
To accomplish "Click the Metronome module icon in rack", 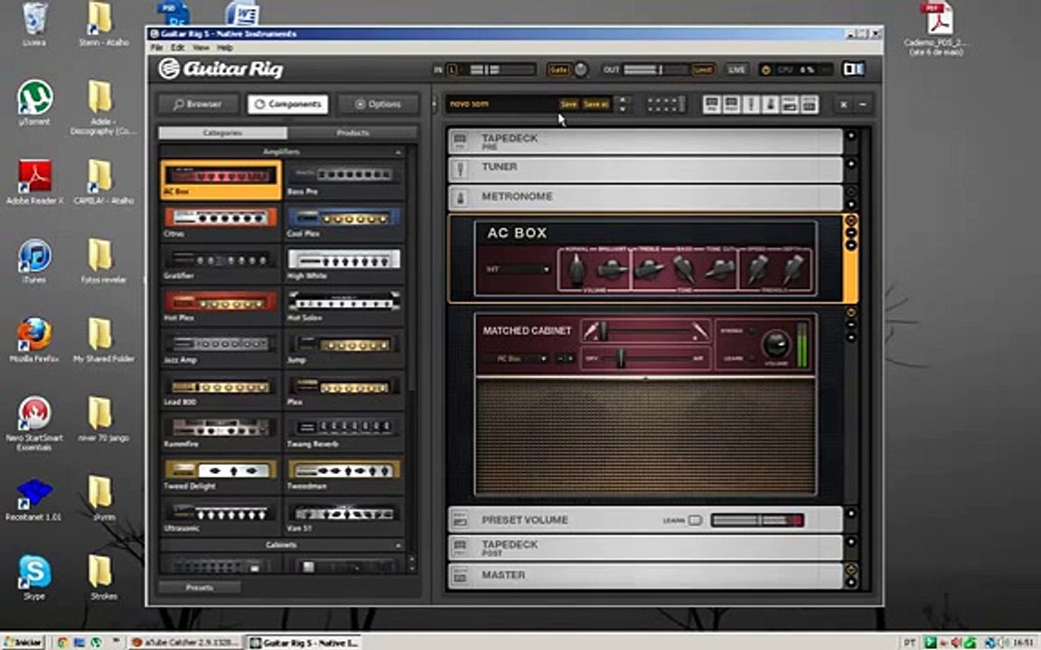I will [460, 198].
